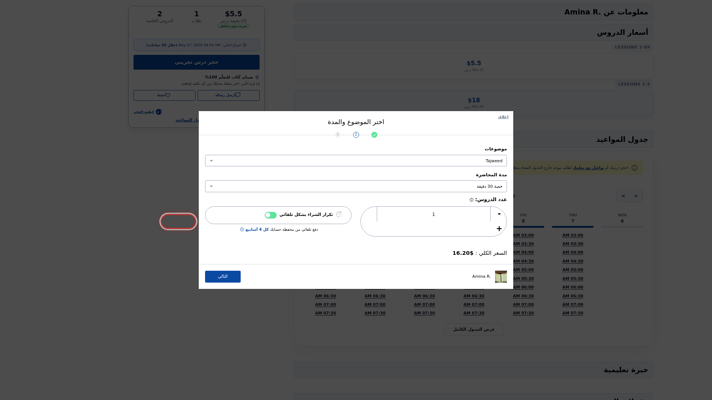Viewport: 712px width, 400px height.
Task: Pick the 05:00 AM slot on Thursday
Action: pos(573,270)
